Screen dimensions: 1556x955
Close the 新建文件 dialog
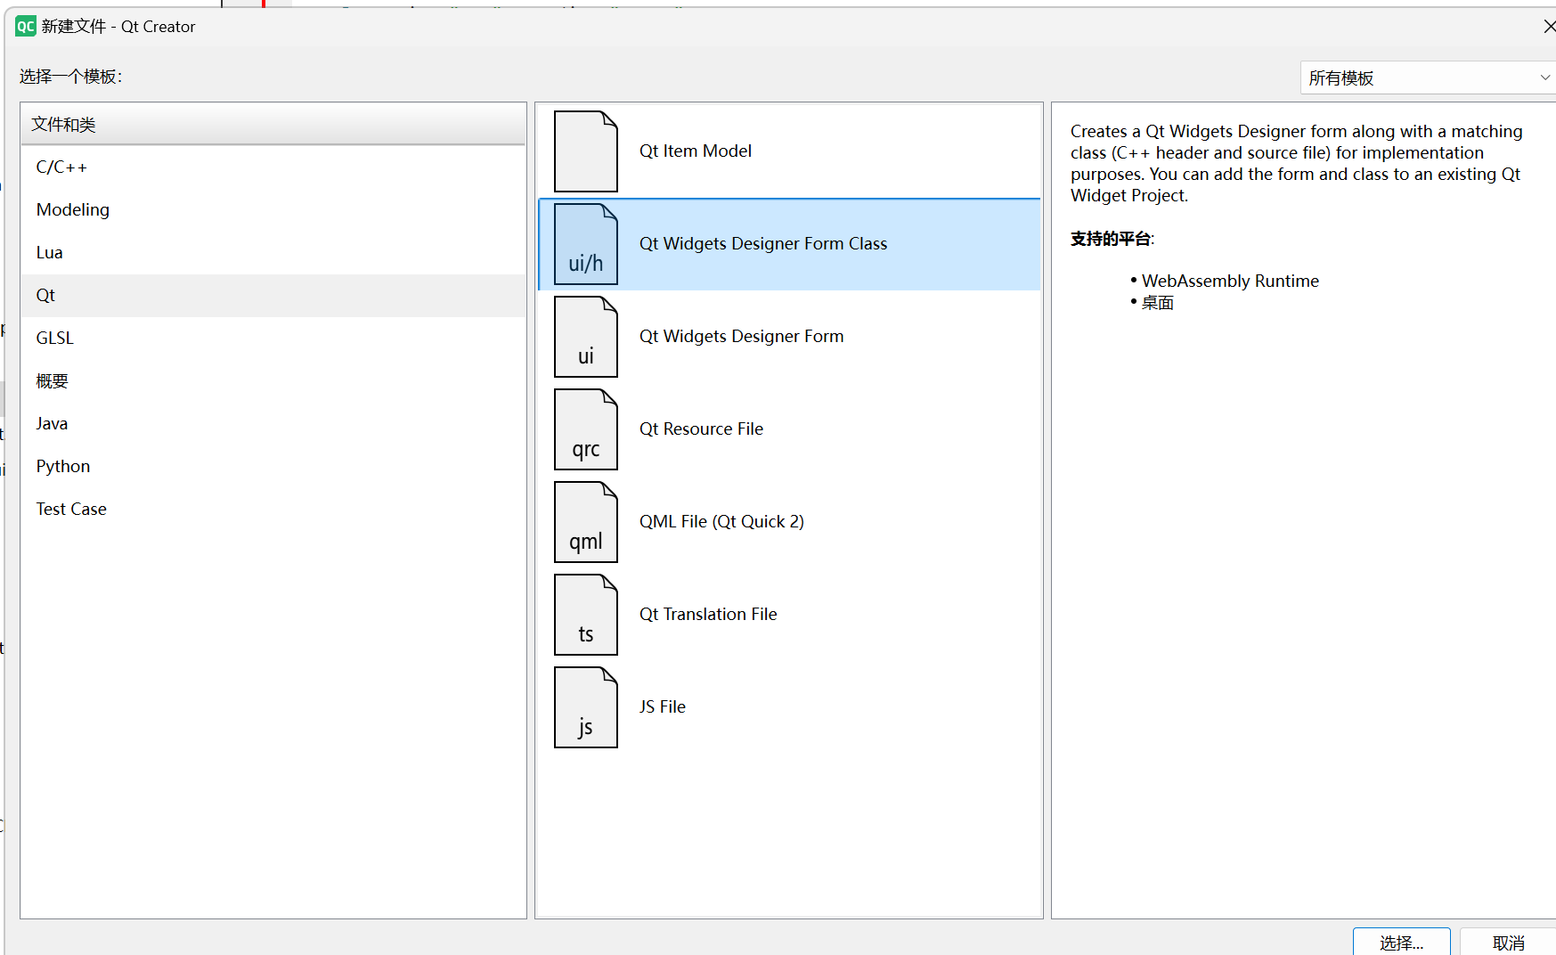1549,27
